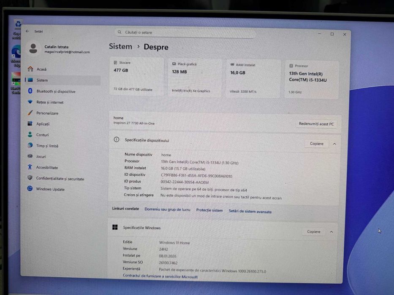This screenshot has width=394, height=295.
Task: Click the Placă grafică card icon
Action: tap(174, 64)
